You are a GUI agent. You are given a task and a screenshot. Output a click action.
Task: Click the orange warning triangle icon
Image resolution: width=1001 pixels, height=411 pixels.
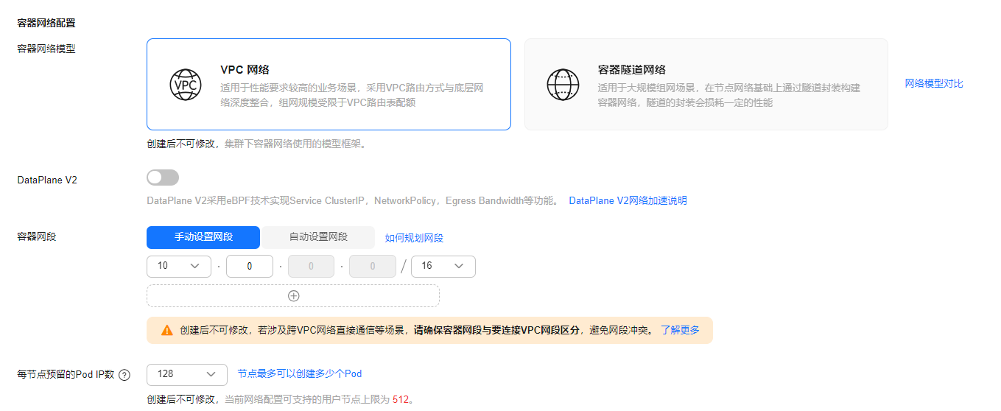pos(167,330)
